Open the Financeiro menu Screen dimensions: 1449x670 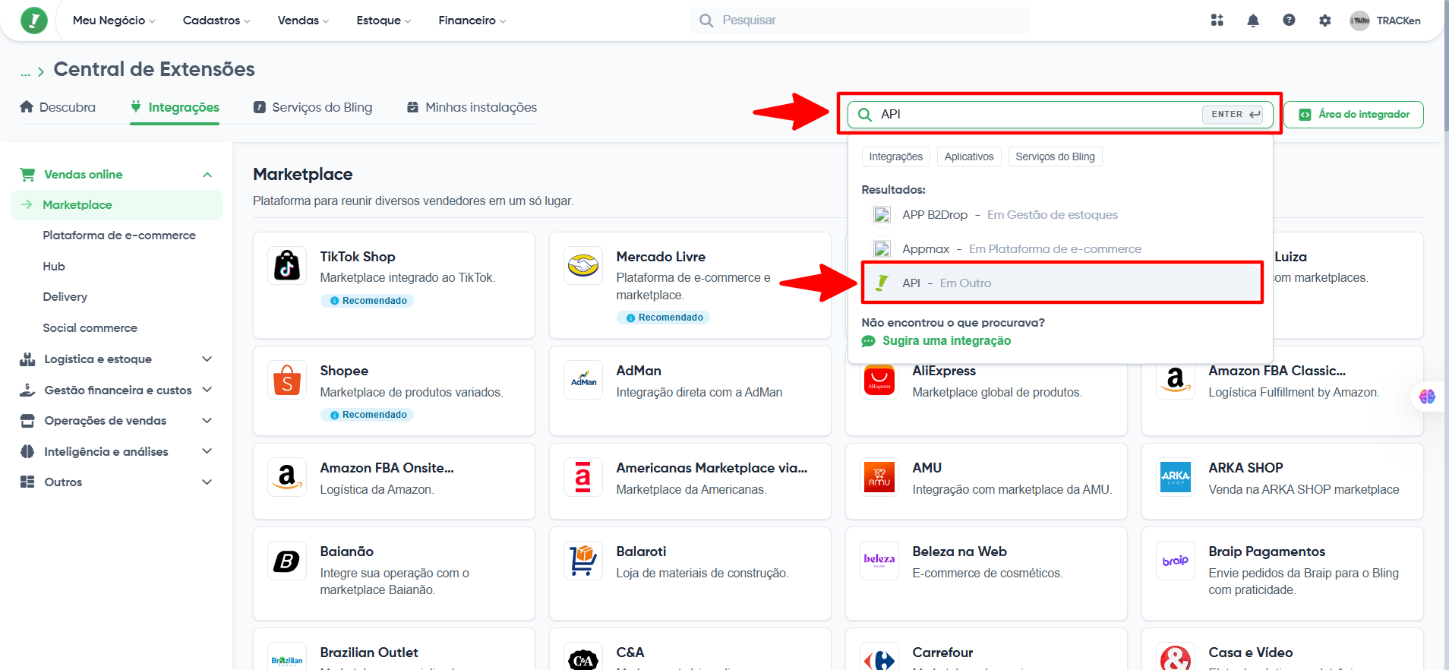point(472,21)
